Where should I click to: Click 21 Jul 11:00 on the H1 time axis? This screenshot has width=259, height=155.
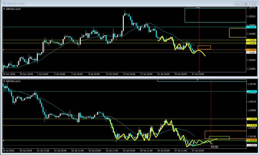point(43,151)
